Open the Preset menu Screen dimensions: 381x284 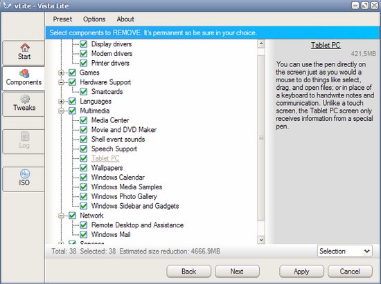point(62,19)
